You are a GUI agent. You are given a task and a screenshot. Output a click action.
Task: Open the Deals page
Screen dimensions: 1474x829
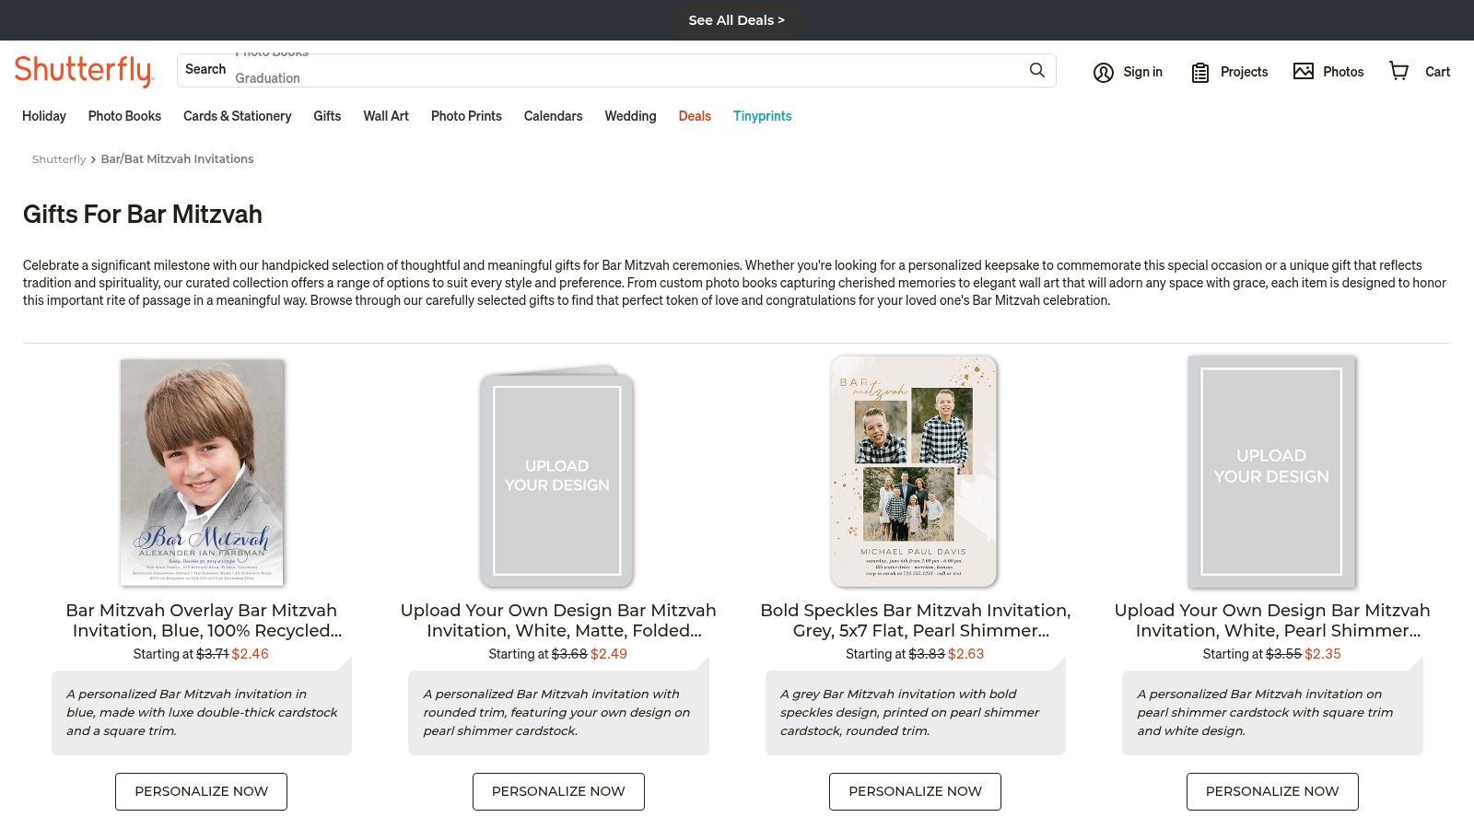click(695, 116)
